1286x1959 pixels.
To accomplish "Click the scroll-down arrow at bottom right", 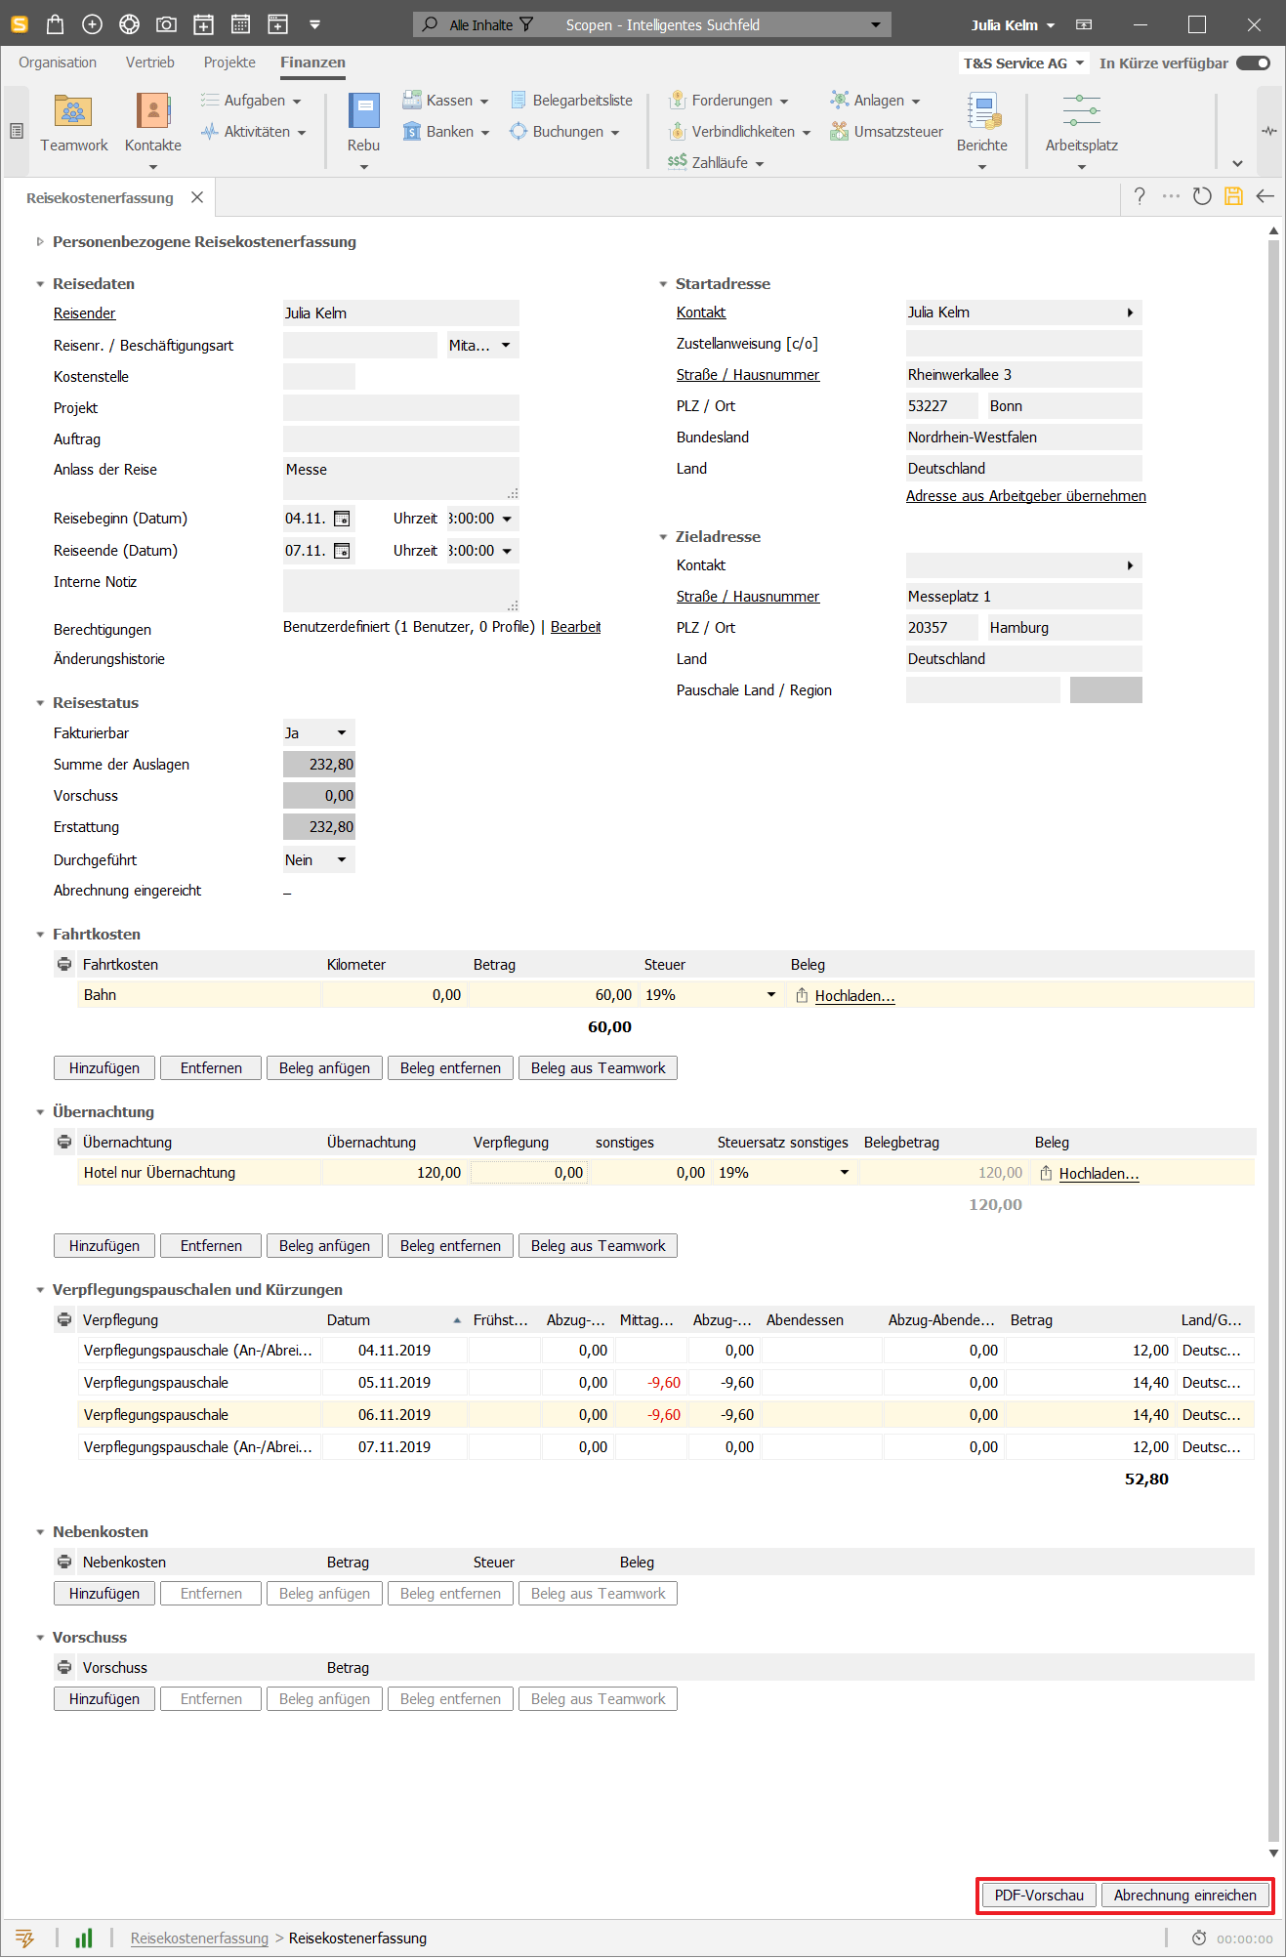I will (1273, 1853).
